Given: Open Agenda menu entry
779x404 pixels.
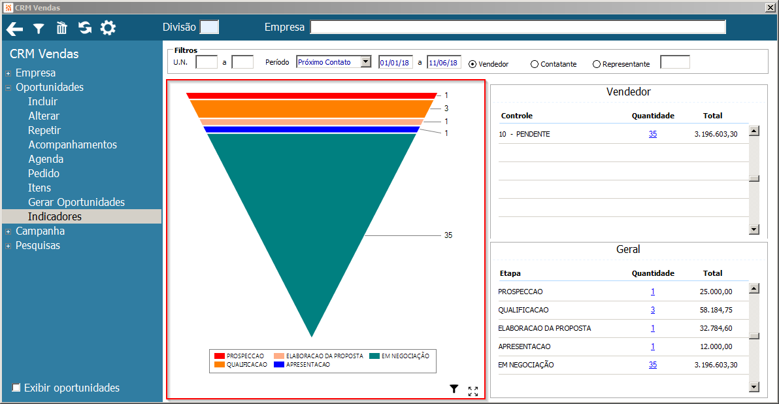Looking at the screenshot, I should tap(46, 159).
